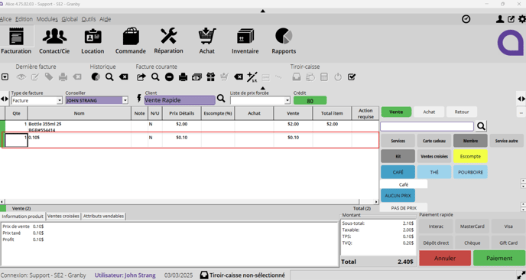This screenshot has width=526, height=280.
Task: Collapse the top panel with the up triangle
Action: (263, 11)
